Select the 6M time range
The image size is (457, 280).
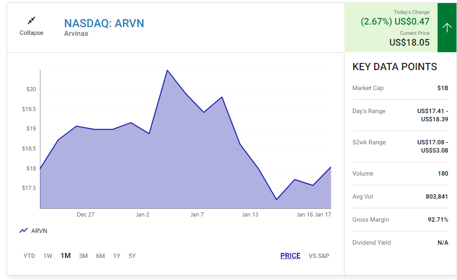tap(100, 256)
